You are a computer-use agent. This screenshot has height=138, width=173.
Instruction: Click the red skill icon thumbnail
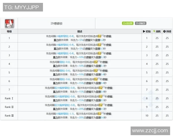click(9, 23)
